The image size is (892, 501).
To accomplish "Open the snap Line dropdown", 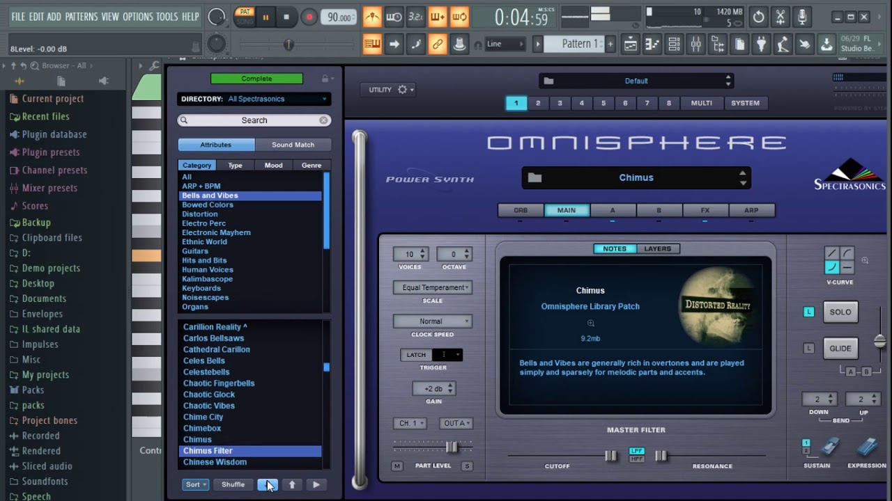I will click(506, 44).
